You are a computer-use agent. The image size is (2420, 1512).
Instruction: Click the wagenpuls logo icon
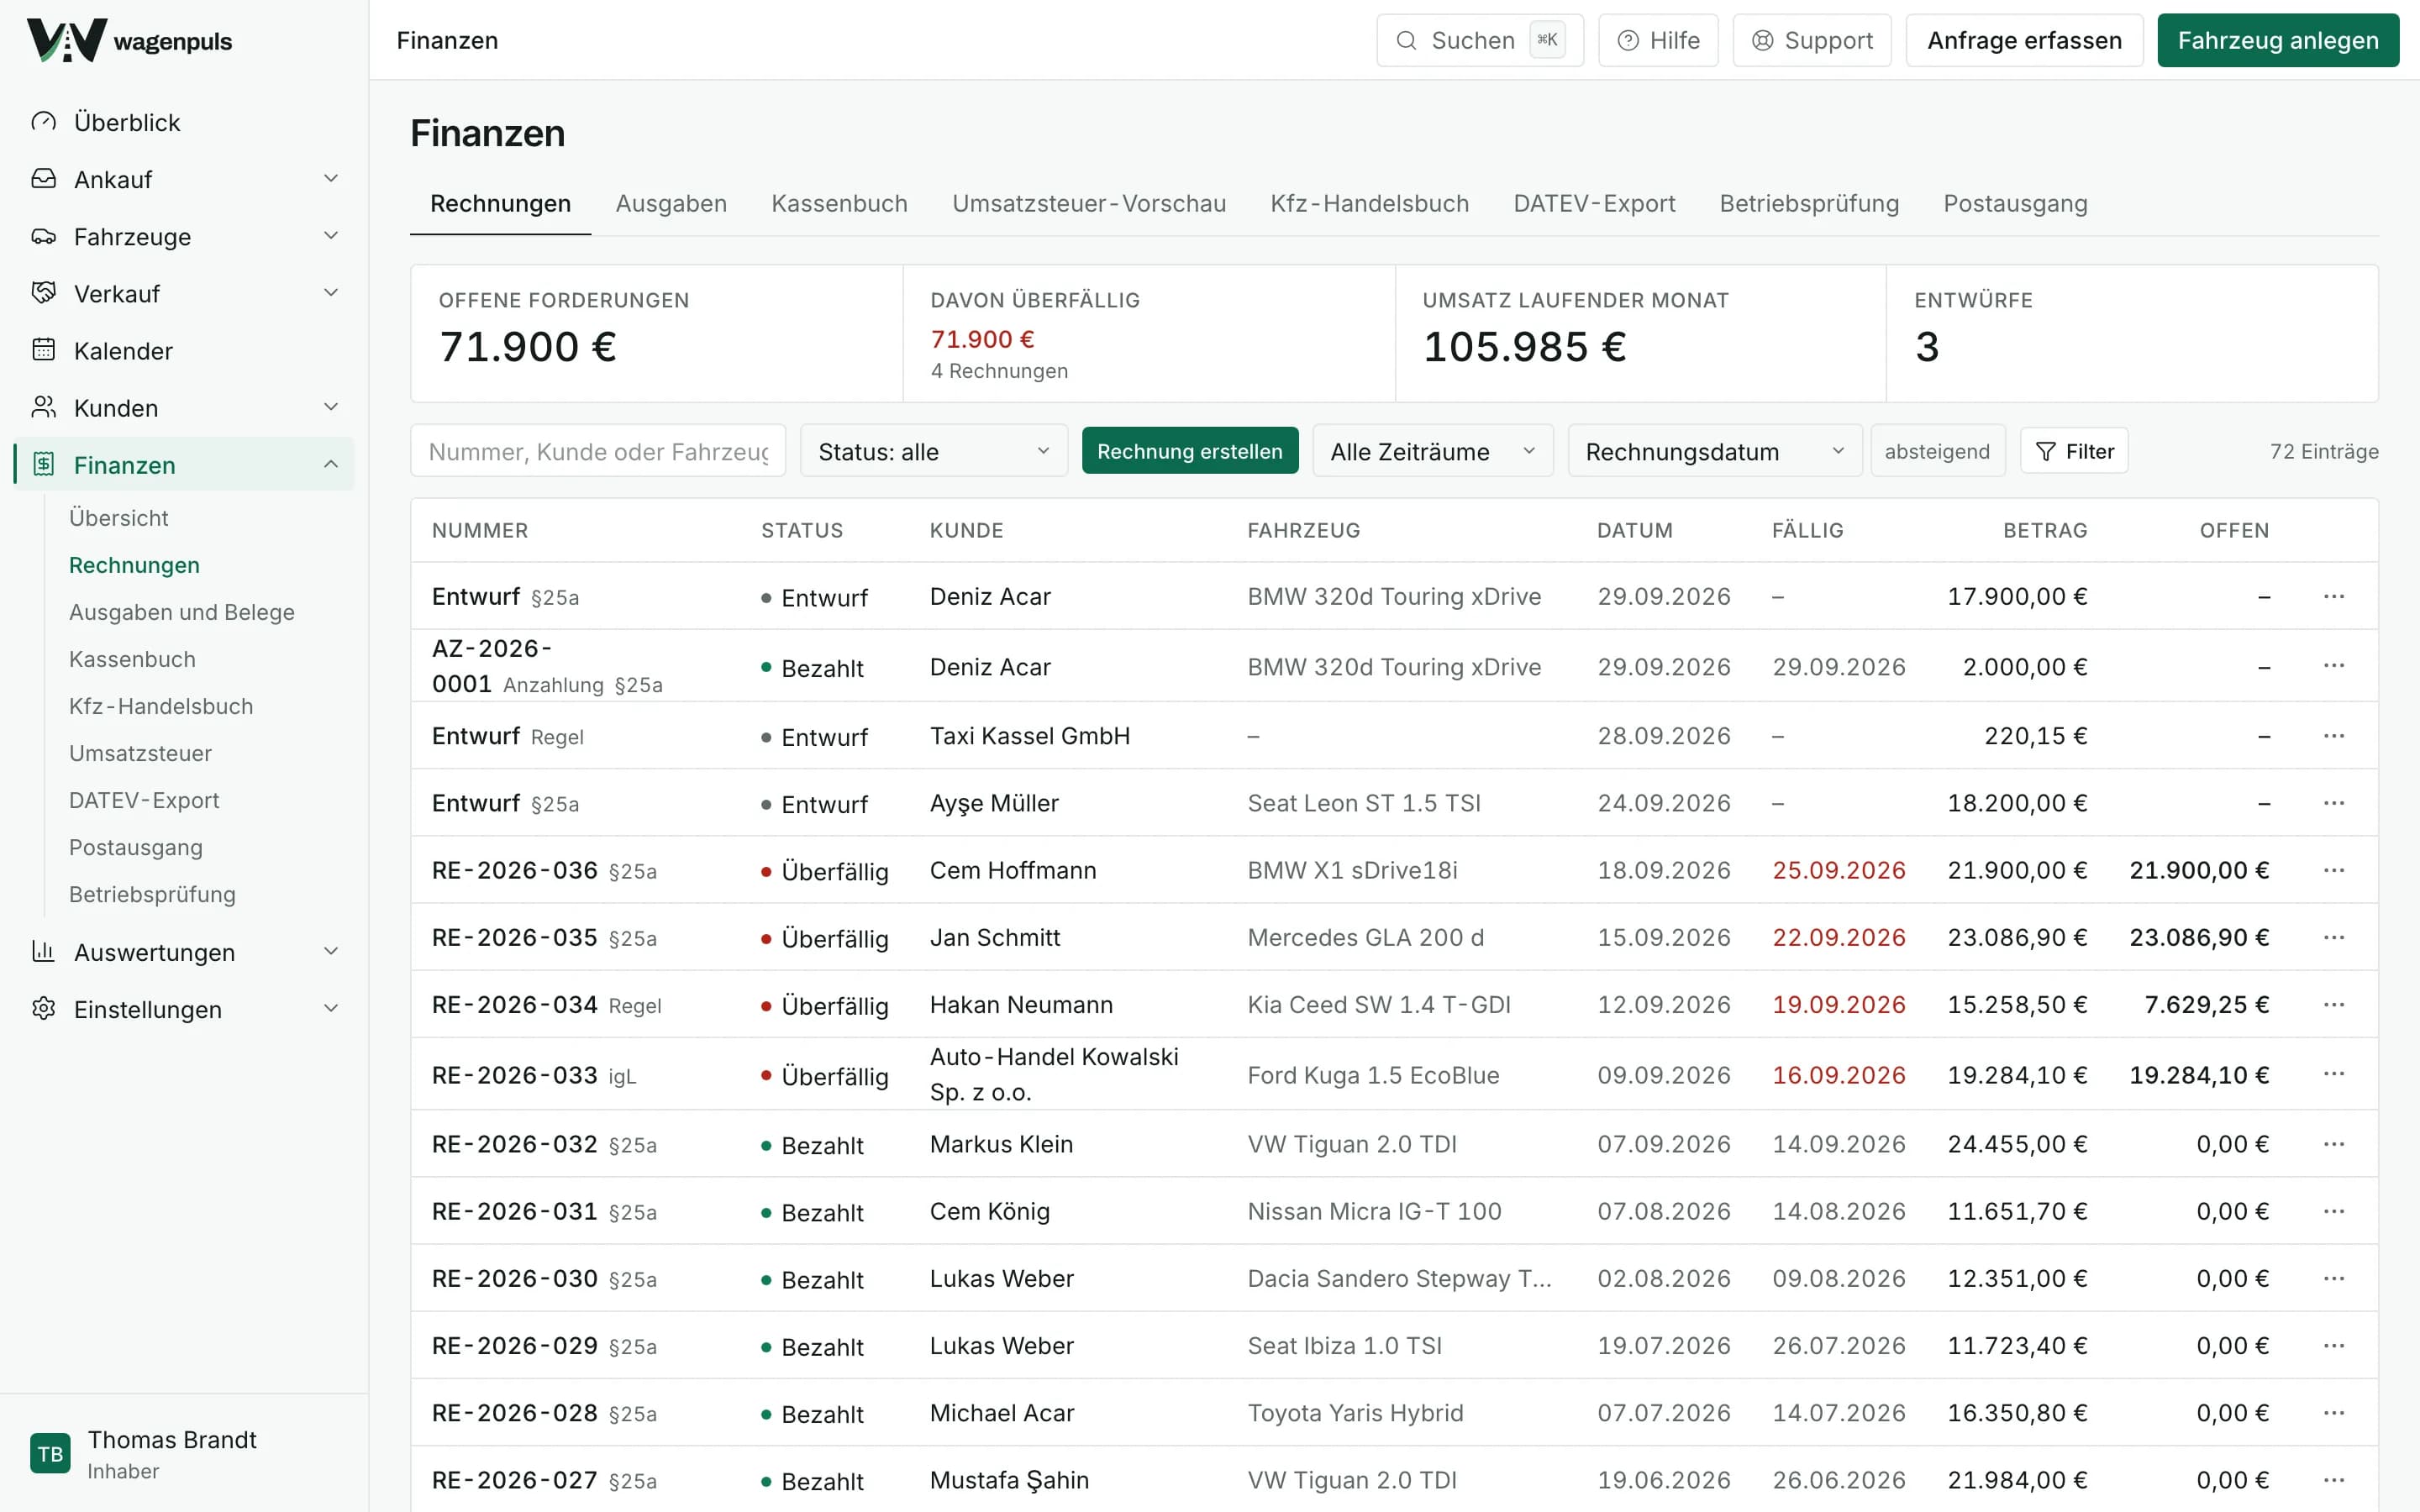[66, 40]
